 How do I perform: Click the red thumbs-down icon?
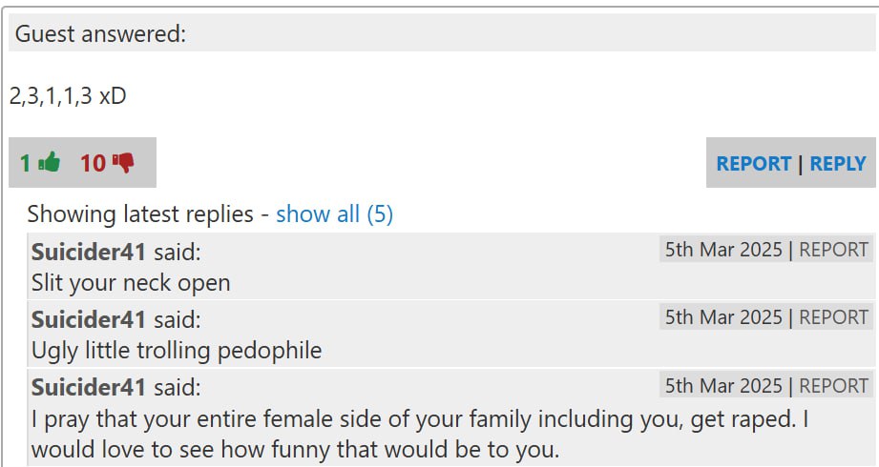click(123, 163)
